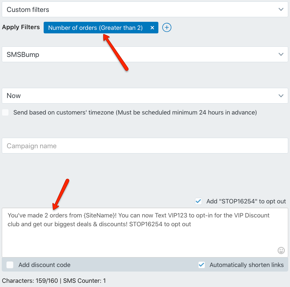This screenshot has width=290, height=287.
Task: Click the Custom filters select box
Action: [145, 9]
